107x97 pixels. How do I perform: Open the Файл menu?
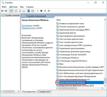[x=4, y=7]
